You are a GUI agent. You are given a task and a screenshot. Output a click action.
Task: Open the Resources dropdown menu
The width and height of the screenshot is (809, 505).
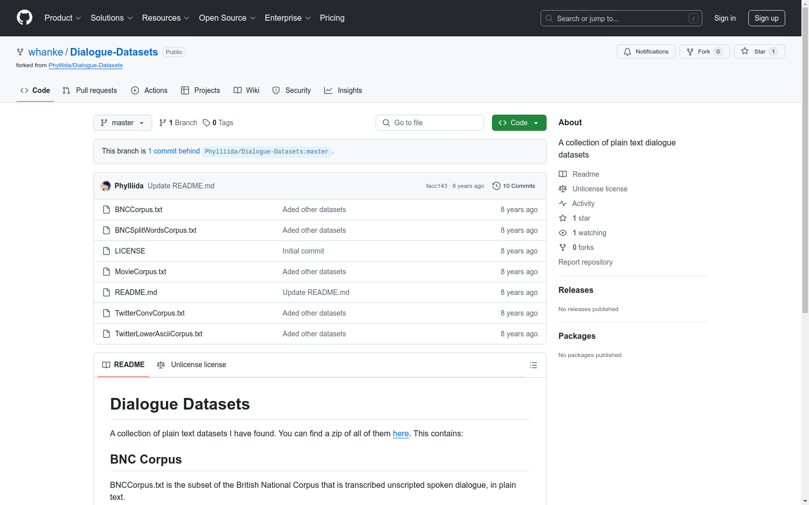point(166,18)
